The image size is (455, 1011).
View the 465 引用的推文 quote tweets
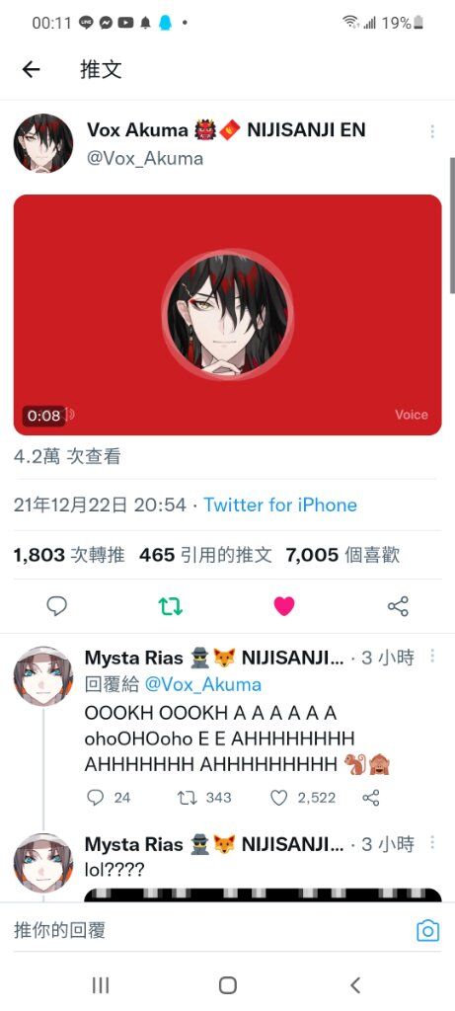pyautogui.click(x=205, y=555)
